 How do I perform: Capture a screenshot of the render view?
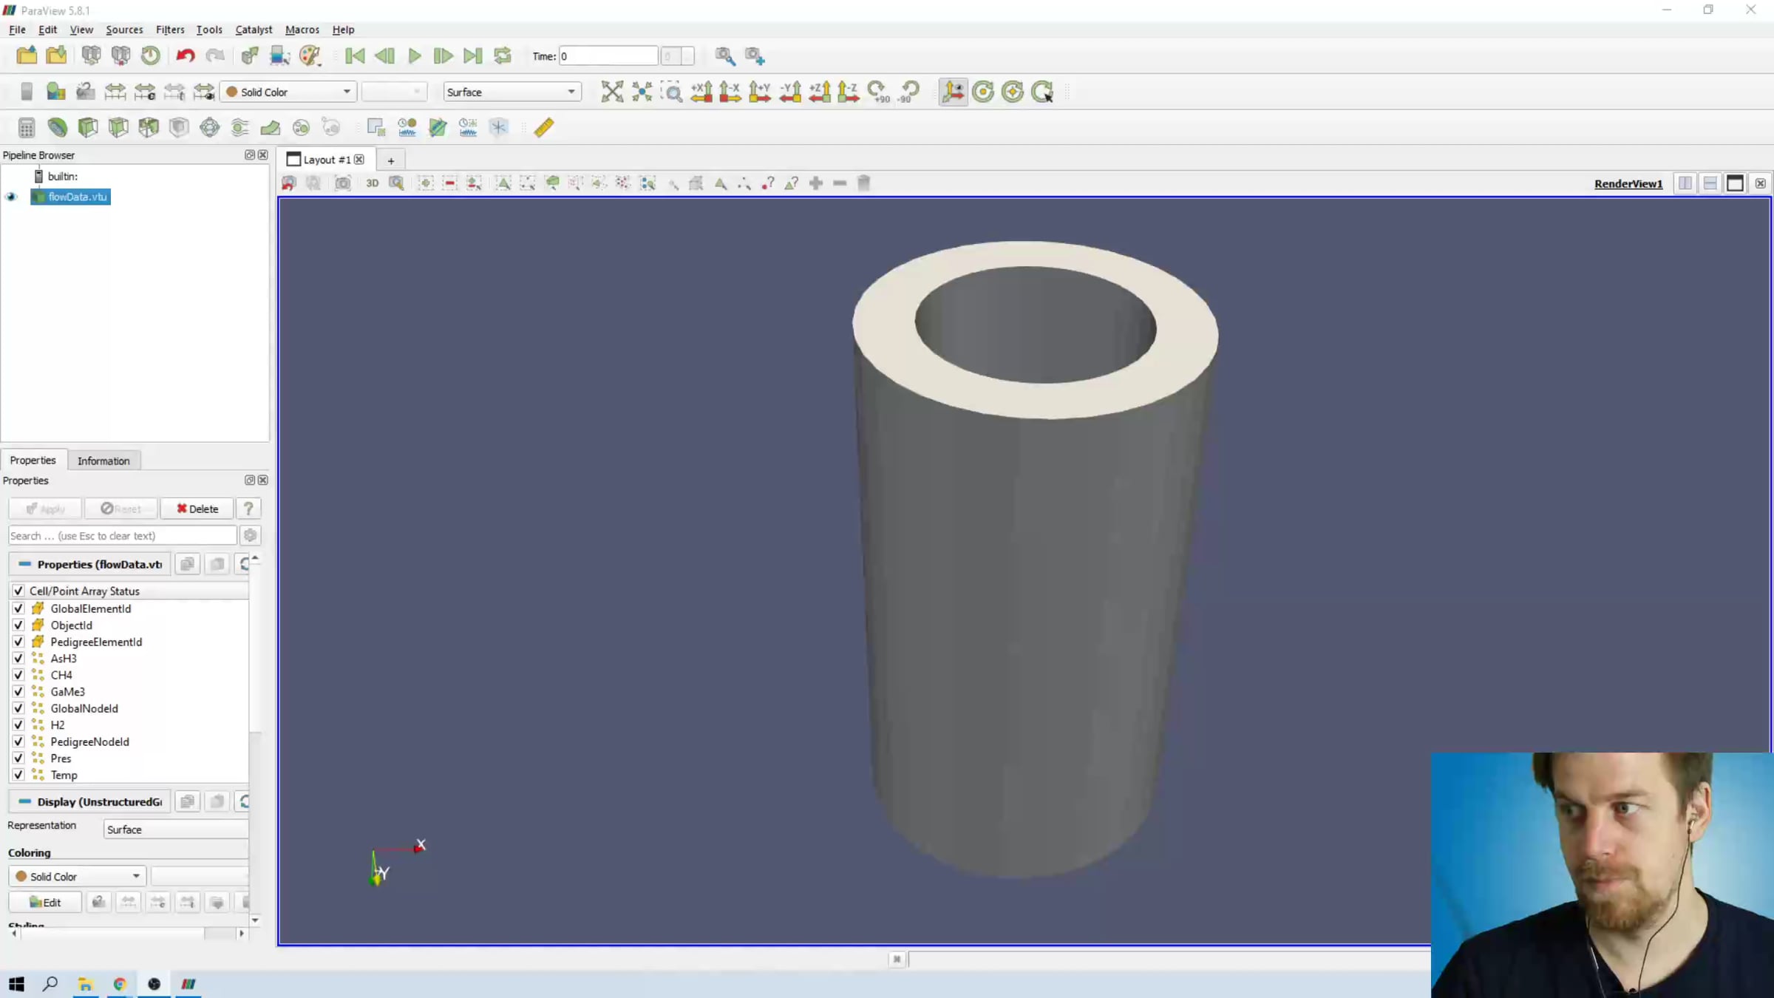pos(343,183)
